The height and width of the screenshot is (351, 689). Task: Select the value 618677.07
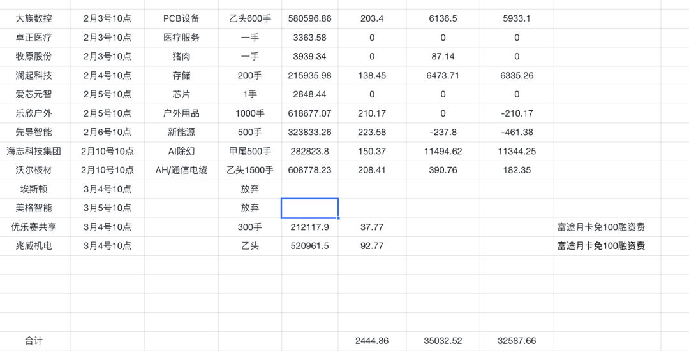pyautogui.click(x=310, y=113)
